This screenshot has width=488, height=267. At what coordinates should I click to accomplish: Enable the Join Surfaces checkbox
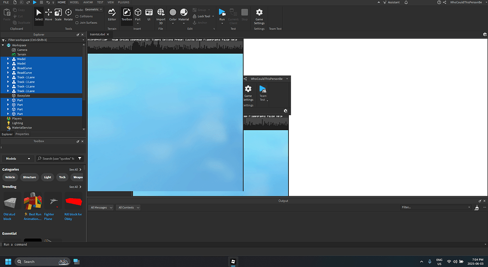[77, 23]
